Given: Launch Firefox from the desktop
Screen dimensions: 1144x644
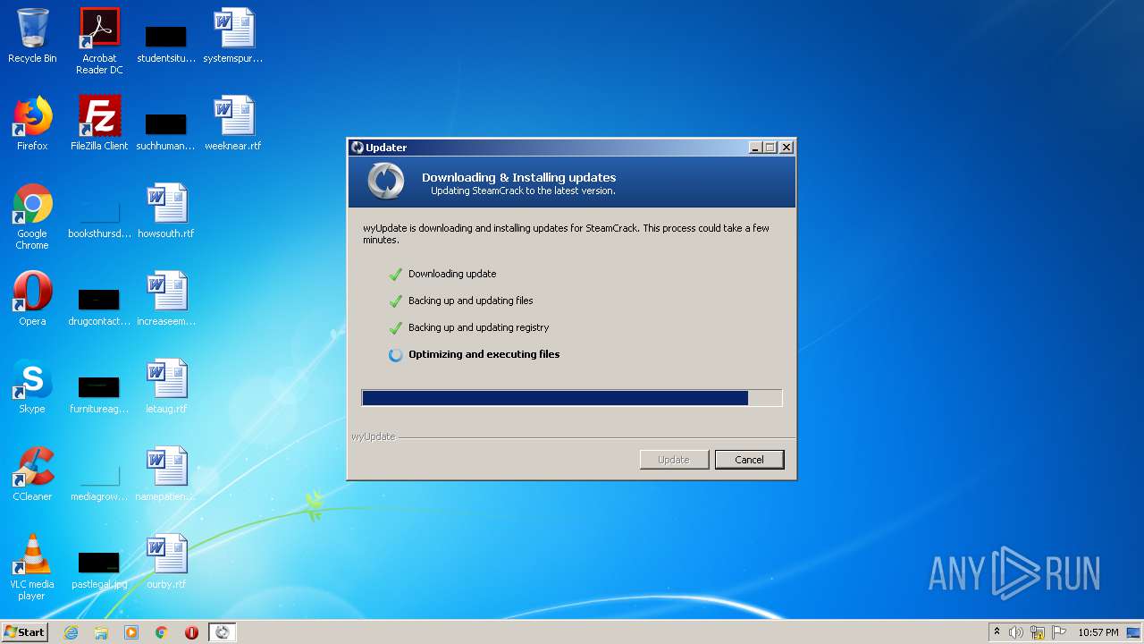Looking at the screenshot, I should click(32, 123).
